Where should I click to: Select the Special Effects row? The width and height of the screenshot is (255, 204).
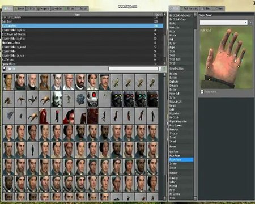pyautogui.click(x=83, y=64)
